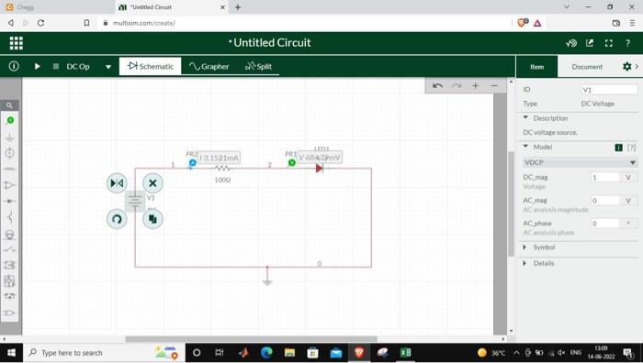Open the model help [?] link
This screenshot has width=643, height=363.
click(x=632, y=148)
